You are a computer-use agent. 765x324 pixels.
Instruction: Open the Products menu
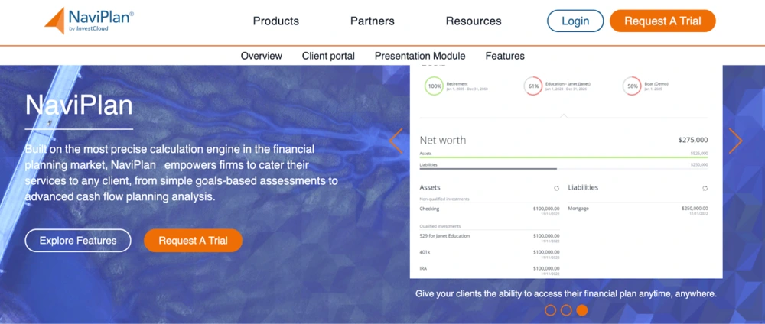(x=275, y=21)
